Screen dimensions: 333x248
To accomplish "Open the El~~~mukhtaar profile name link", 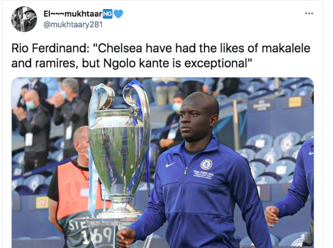I will 73,14.
